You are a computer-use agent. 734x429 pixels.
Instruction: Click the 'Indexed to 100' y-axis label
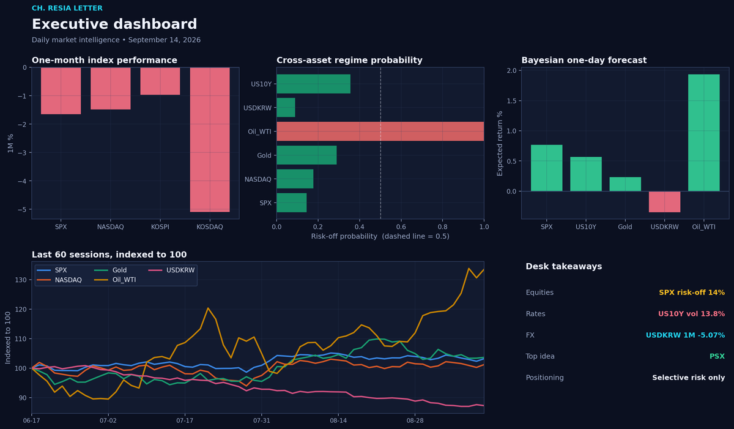point(9,338)
